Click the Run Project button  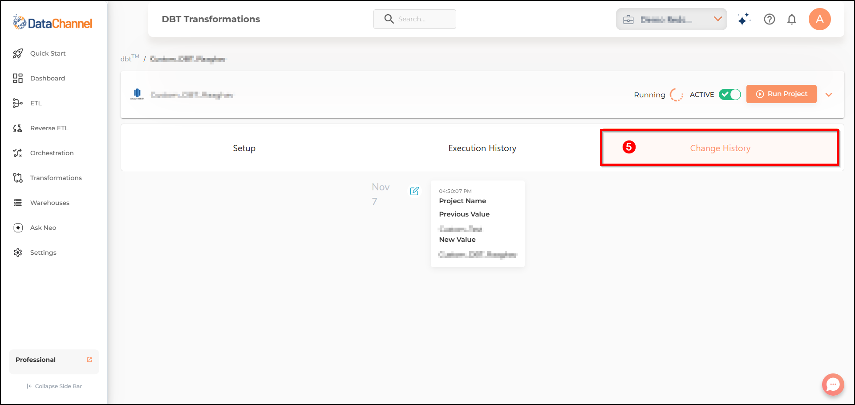click(x=782, y=94)
